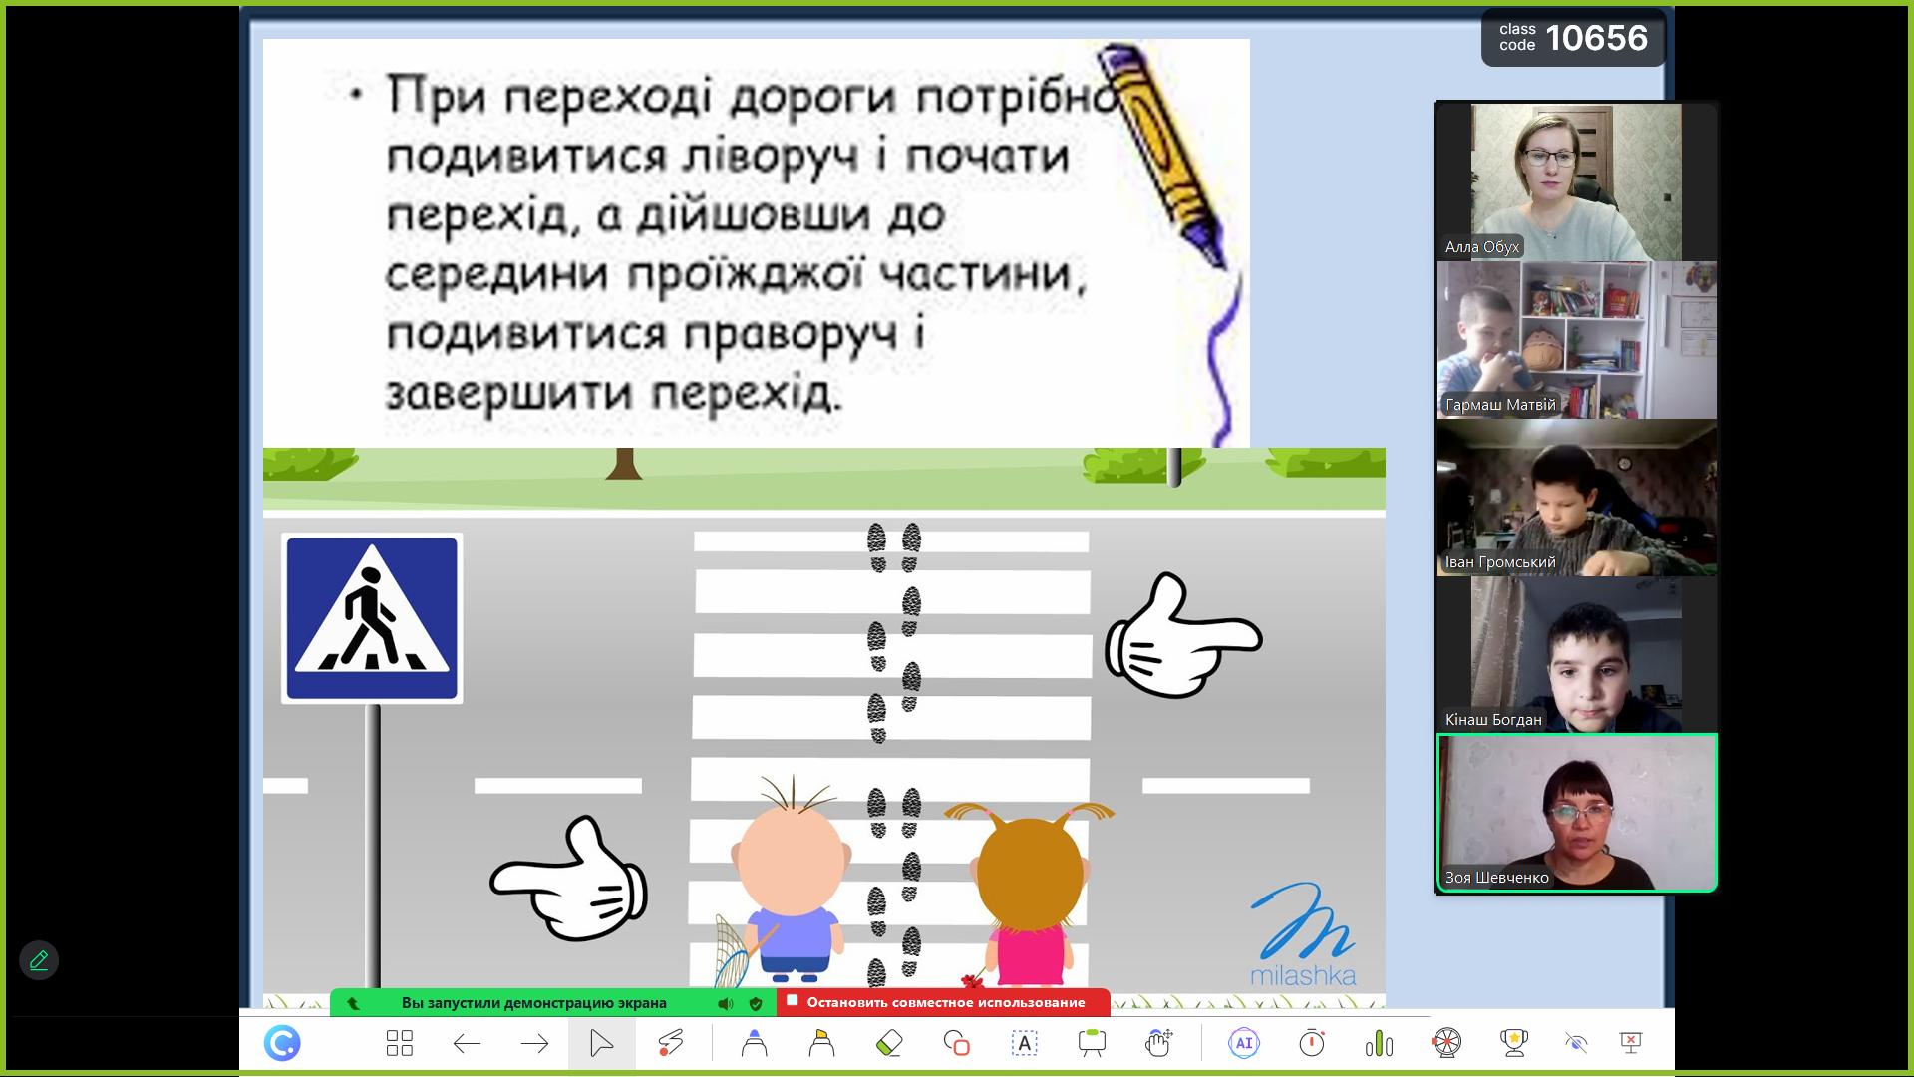Select the pen annotation tool
1914x1077 pixels.
(x=754, y=1043)
